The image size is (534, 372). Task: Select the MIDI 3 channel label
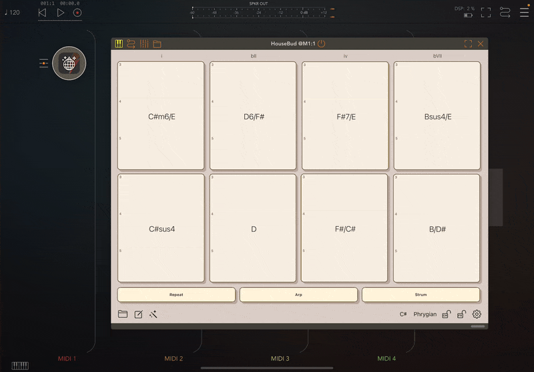280,359
